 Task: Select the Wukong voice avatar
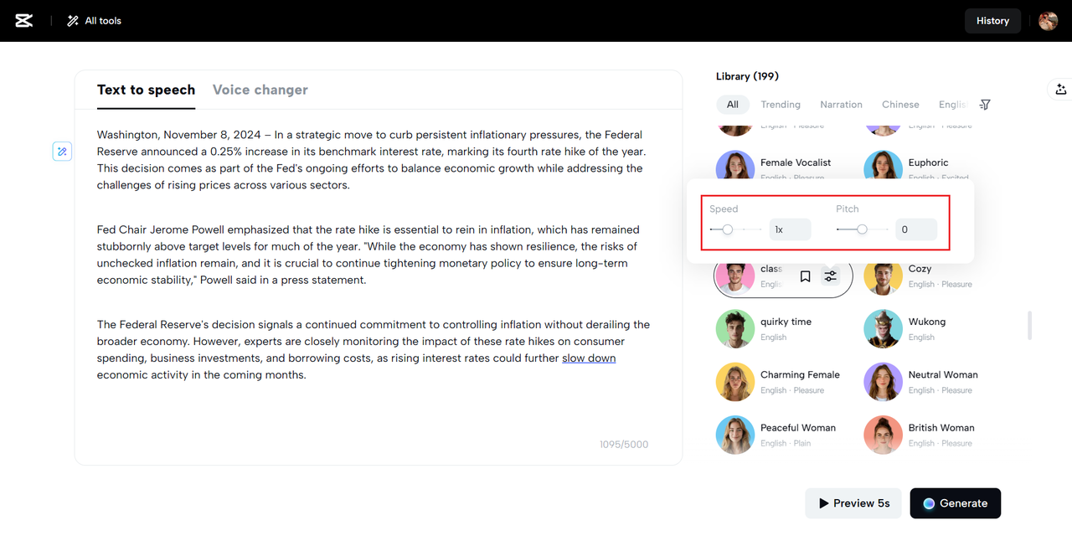click(x=883, y=328)
